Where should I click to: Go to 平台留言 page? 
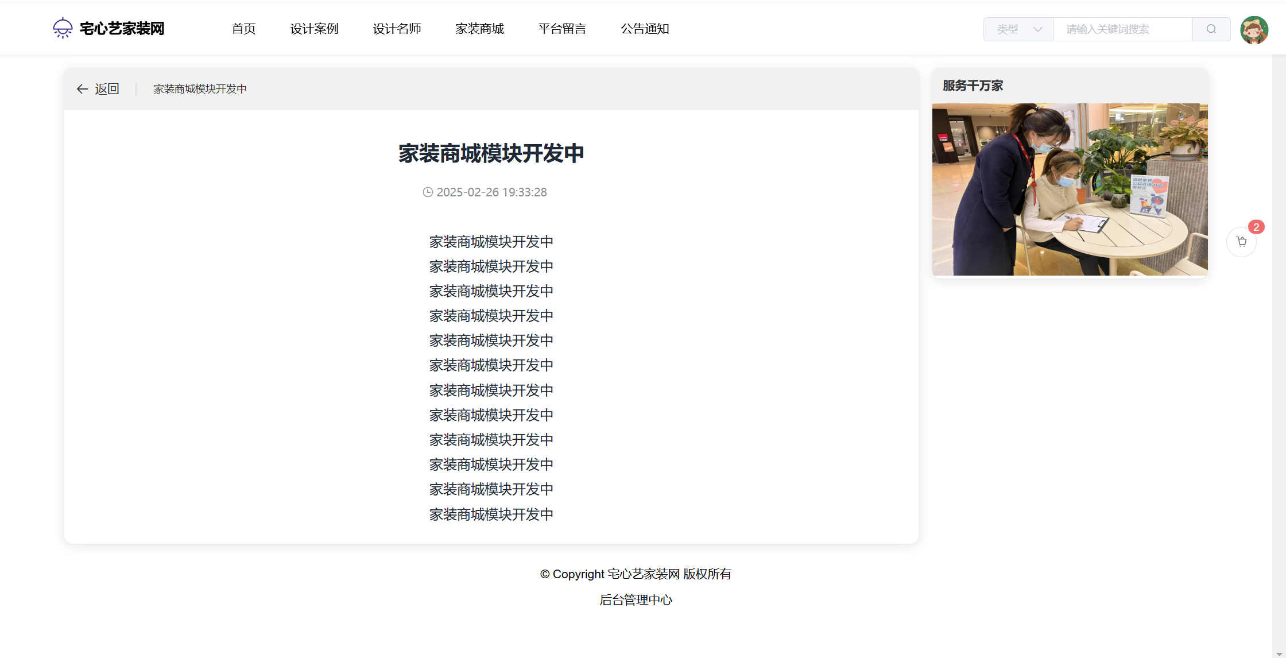[562, 29]
